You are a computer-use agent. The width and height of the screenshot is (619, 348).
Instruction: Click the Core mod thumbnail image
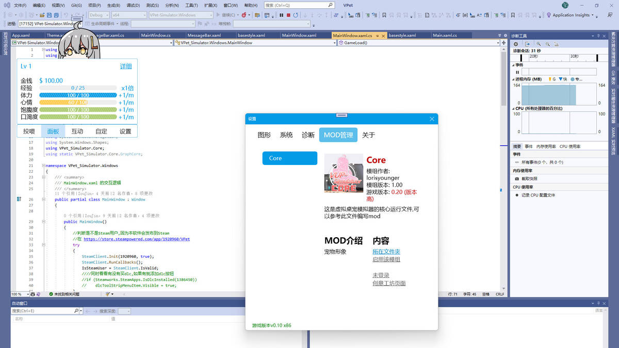click(344, 173)
